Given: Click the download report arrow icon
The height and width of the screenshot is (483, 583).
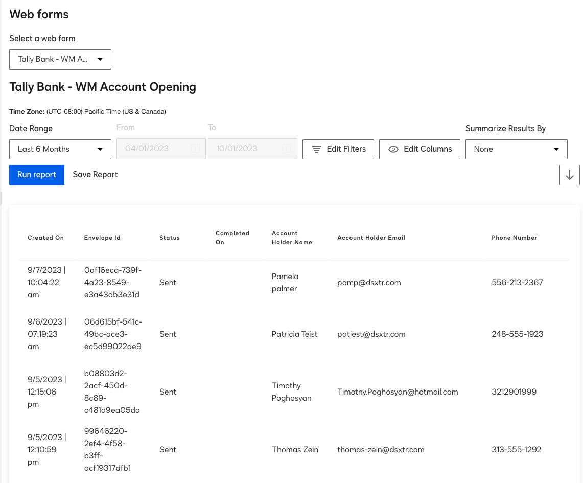Looking at the screenshot, I should tap(569, 174).
